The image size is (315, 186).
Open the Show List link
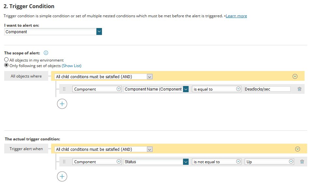point(72,66)
